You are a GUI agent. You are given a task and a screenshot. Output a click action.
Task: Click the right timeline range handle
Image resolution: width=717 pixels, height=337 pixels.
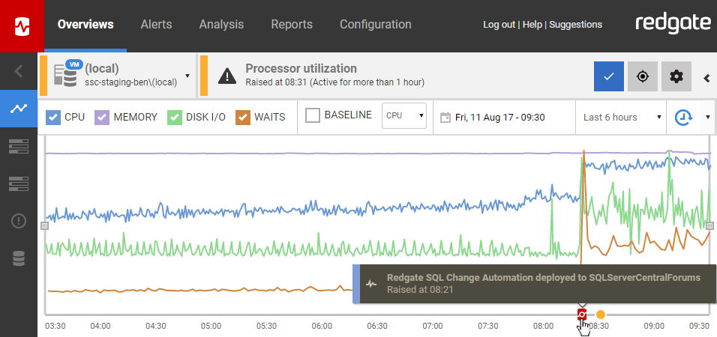point(709,225)
